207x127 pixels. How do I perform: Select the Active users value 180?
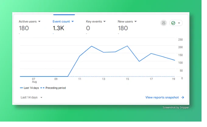click(x=24, y=28)
